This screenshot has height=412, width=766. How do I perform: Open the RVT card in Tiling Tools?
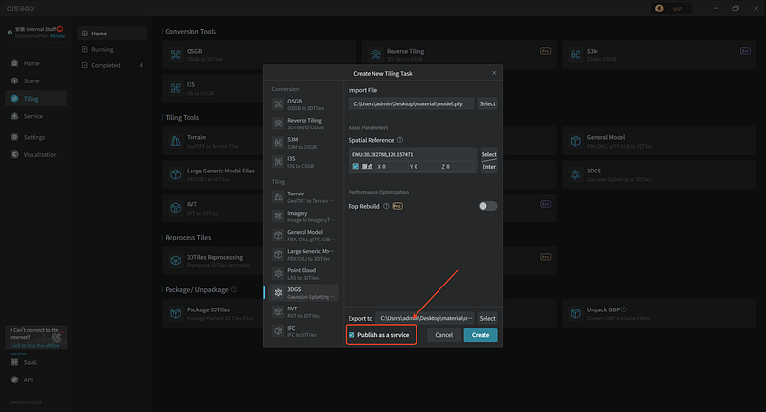213,208
